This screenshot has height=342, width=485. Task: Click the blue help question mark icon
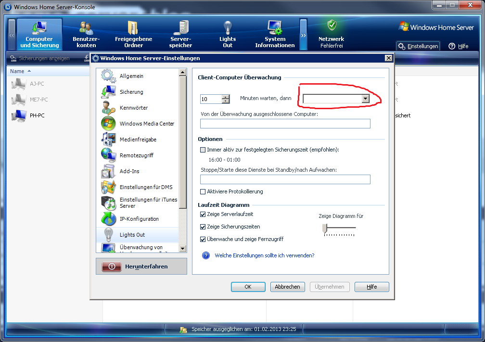[206, 255]
